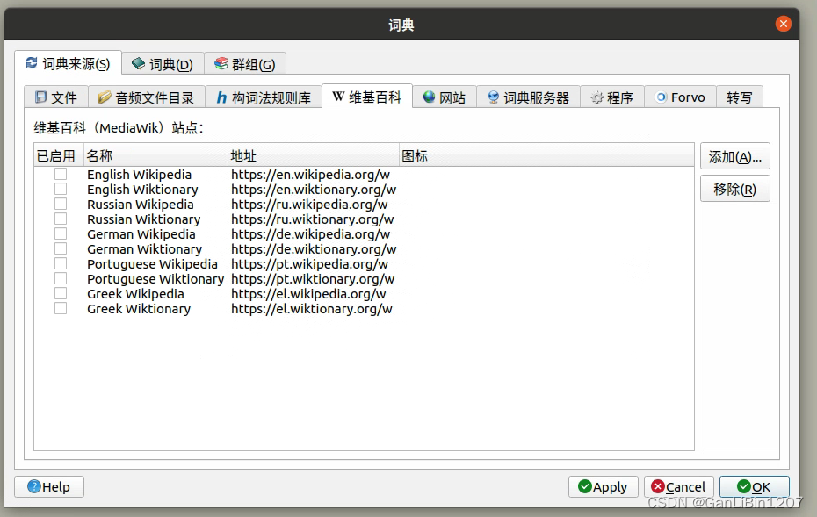
Task: Click the Help button
Action: pos(49,487)
